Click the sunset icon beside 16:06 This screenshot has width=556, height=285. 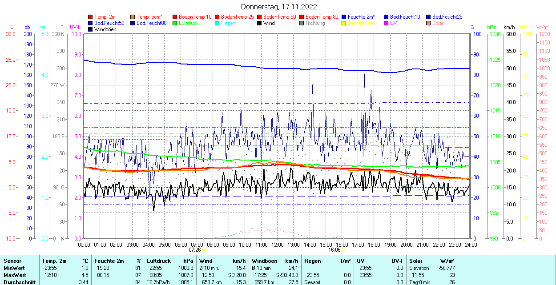[x=343, y=250]
